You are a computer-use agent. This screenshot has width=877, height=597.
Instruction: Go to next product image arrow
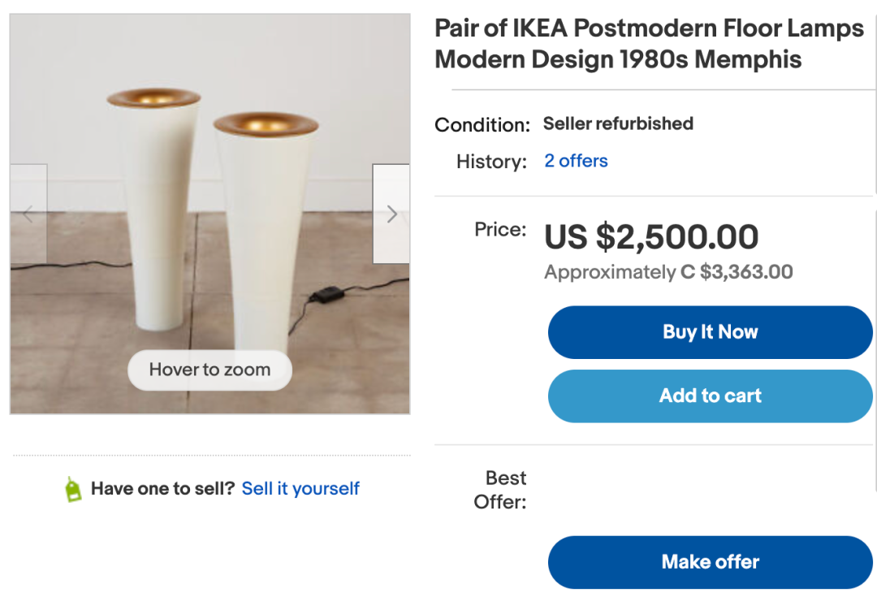pos(391,214)
